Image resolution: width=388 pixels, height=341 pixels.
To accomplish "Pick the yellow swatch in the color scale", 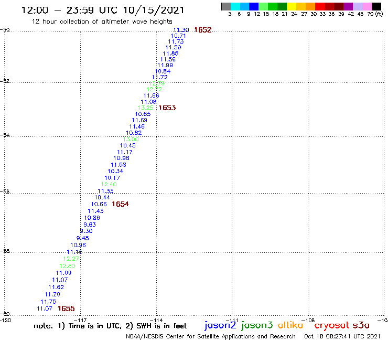I will (x=292, y=6).
